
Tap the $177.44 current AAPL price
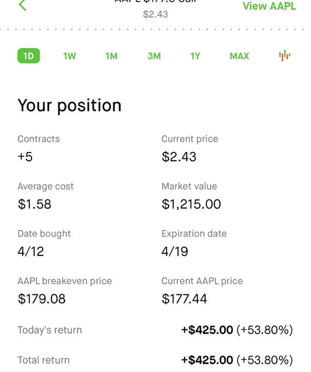pyautogui.click(x=184, y=299)
